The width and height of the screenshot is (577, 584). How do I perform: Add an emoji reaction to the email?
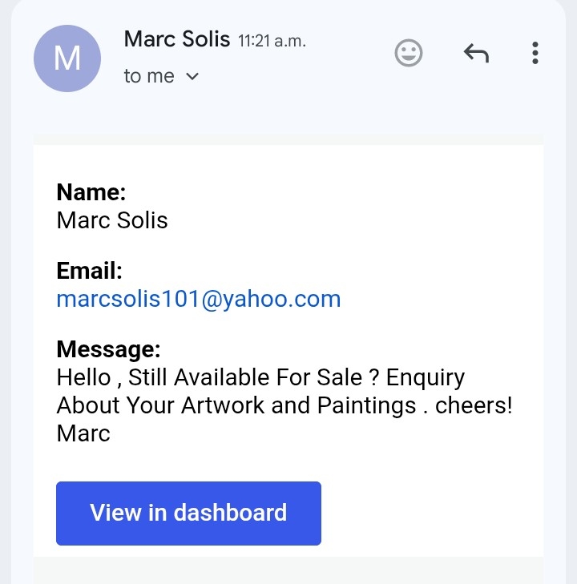pyautogui.click(x=409, y=54)
